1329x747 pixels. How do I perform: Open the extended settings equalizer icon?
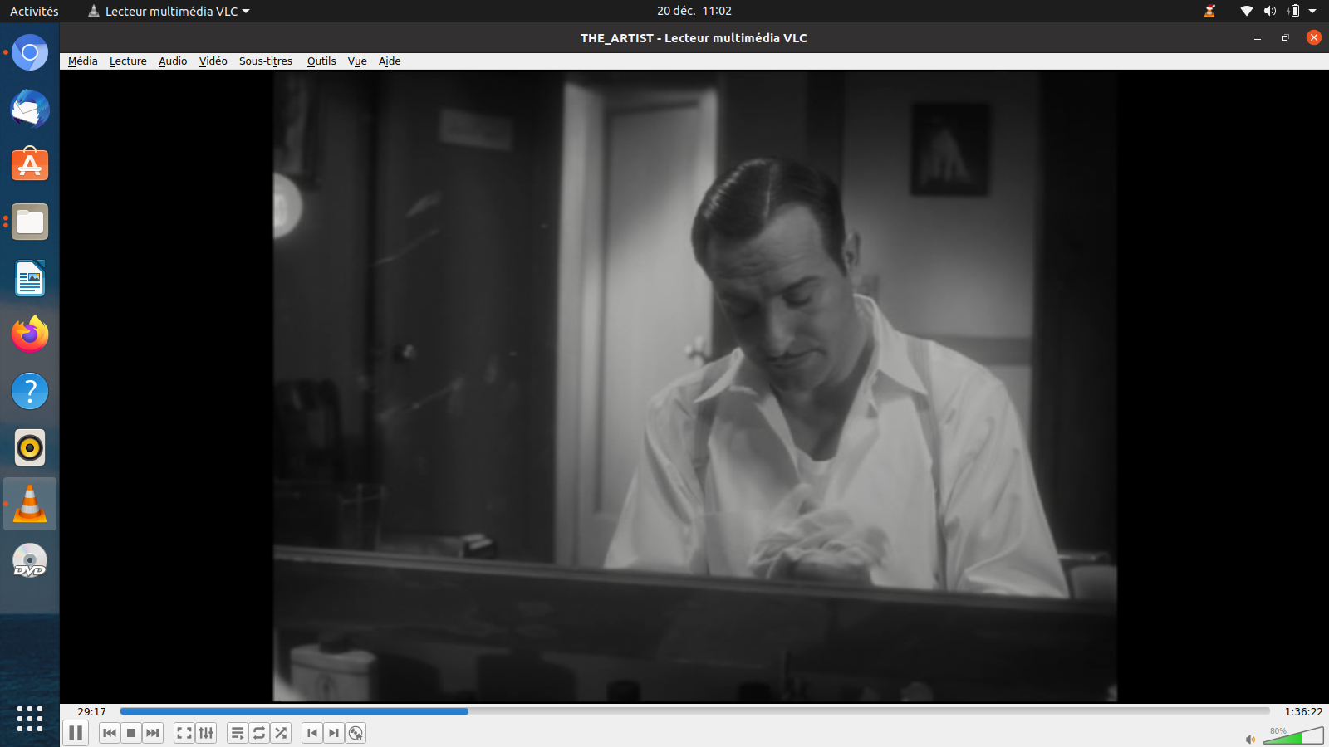click(x=206, y=733)
